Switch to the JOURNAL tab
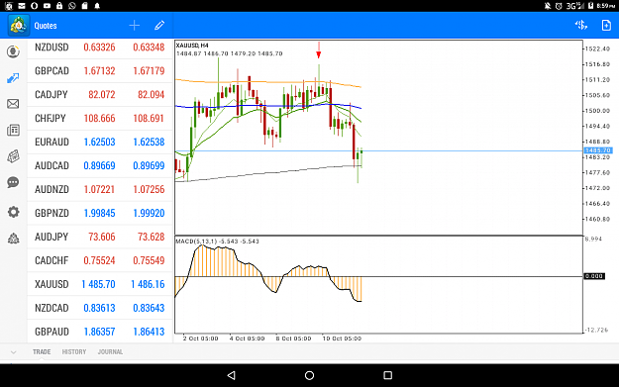Image resolution: width=619 pixels, height=387 pixels. pos(110,352)
